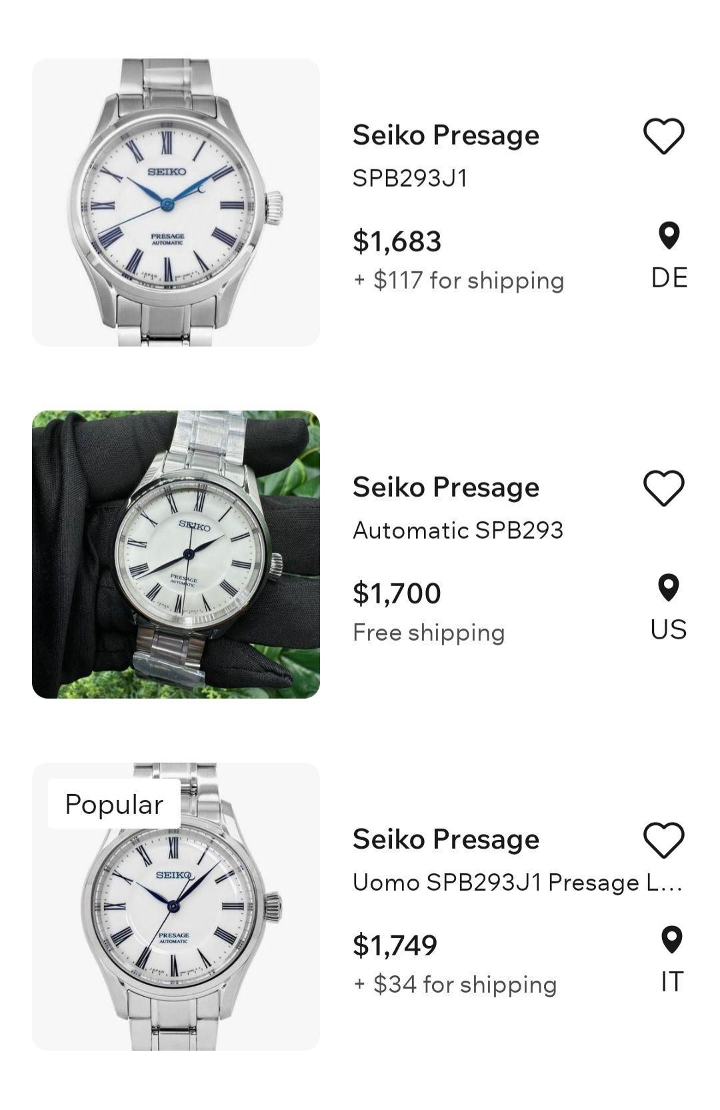Open the first Seiko Presage watch photo
The height and width of the screenshot is (1110, 720).
coord(176,203)
